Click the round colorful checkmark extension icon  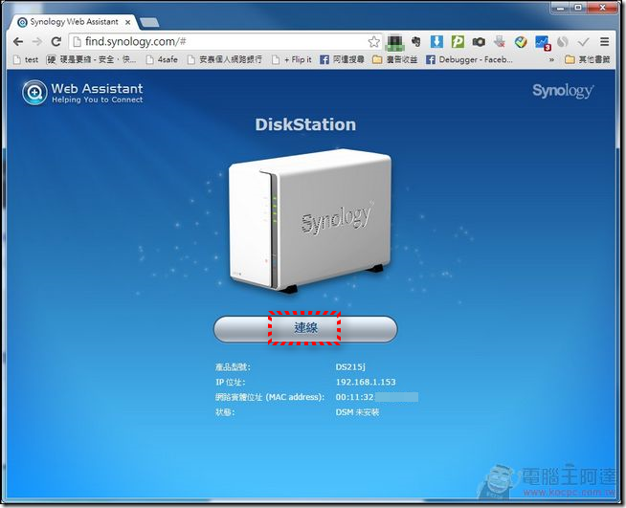(521, 41)
